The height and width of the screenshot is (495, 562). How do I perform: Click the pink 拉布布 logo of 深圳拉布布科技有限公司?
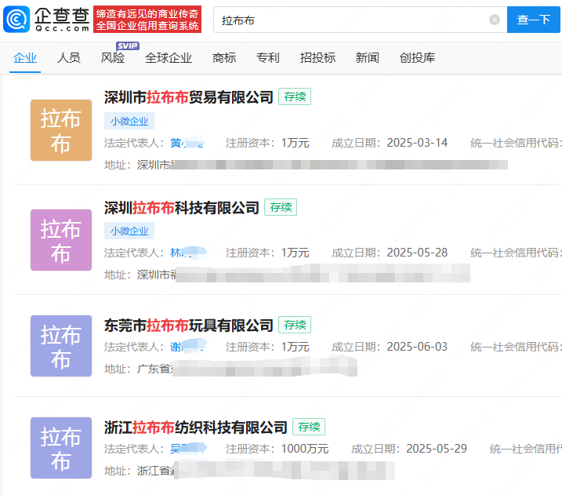61,240
